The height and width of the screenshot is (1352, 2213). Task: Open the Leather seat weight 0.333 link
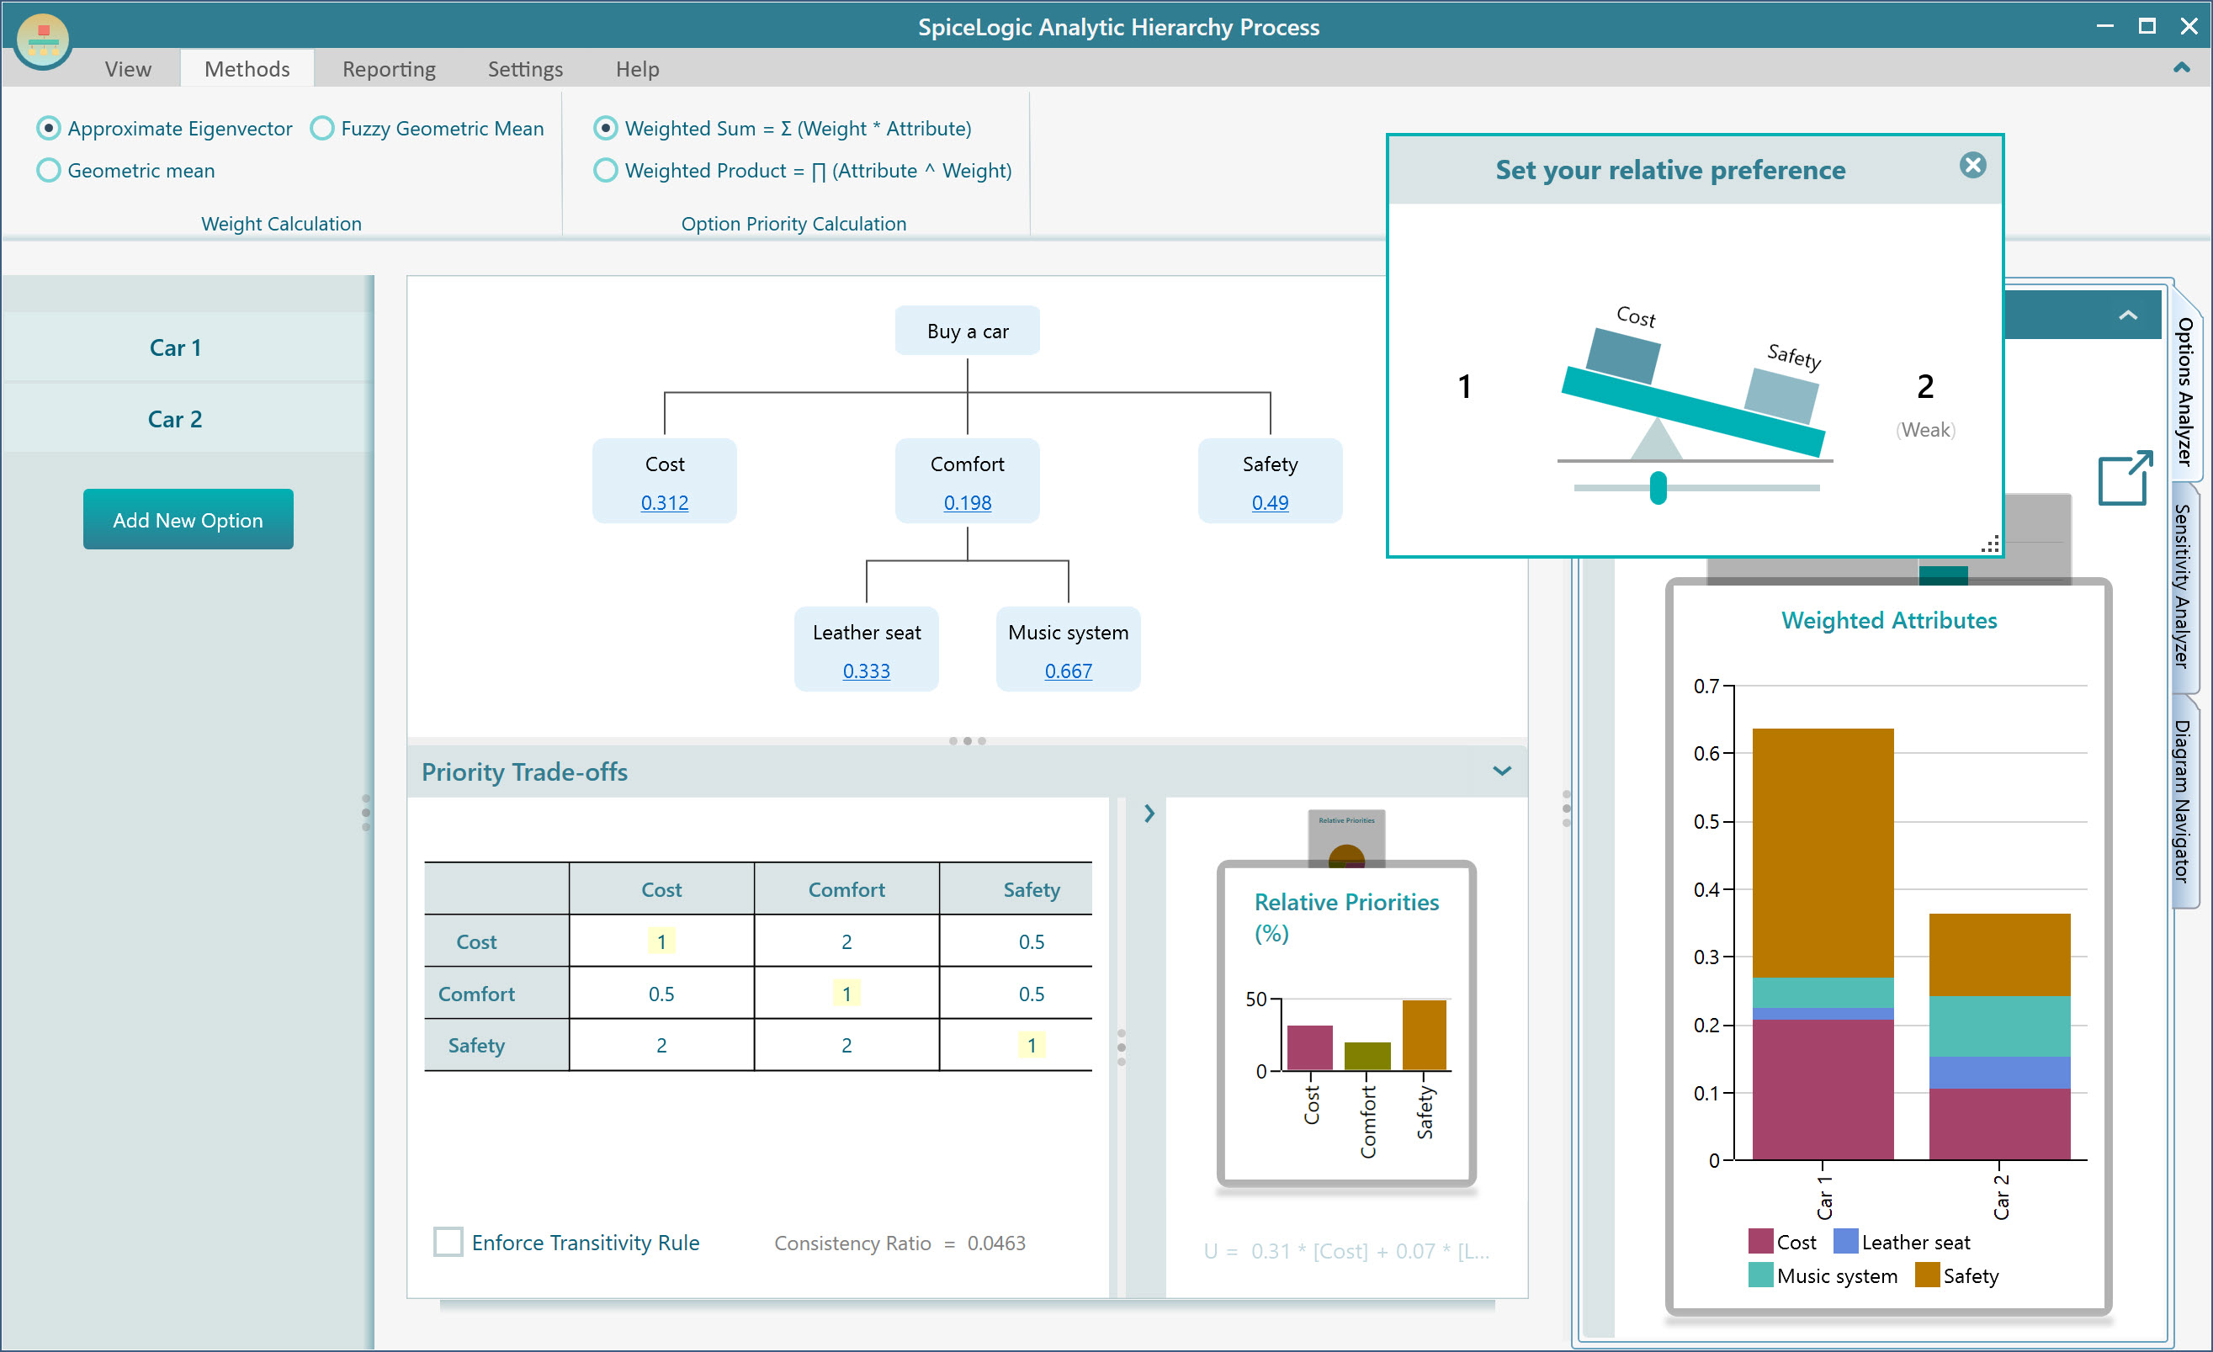tap(867, 671)
